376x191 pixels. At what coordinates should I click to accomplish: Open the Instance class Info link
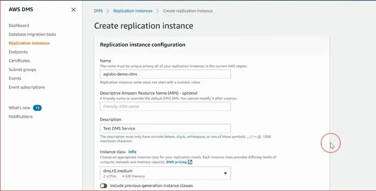[132, 152]
